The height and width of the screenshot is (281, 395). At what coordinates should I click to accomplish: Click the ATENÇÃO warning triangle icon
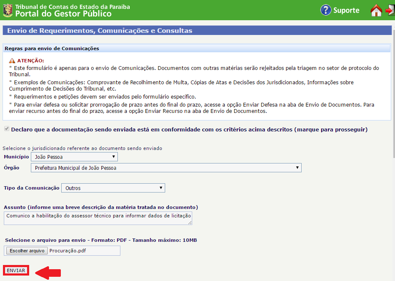12,61
